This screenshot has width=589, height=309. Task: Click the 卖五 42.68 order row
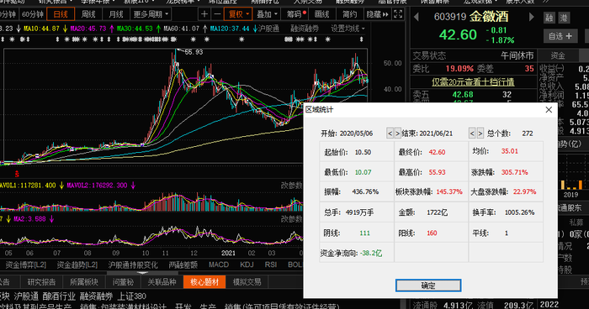point(473,95)
